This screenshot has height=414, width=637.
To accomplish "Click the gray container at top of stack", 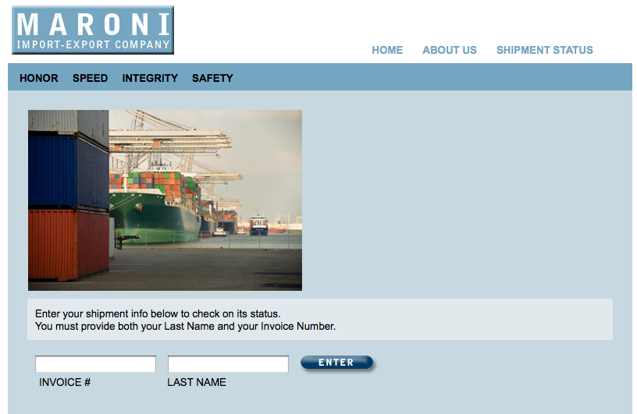I will click(x=69, y=123).
